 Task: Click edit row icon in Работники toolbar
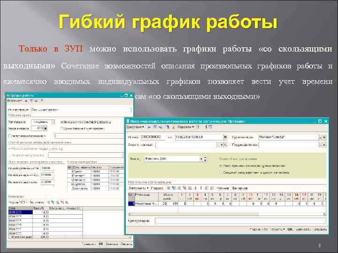(x=179, y=188)
